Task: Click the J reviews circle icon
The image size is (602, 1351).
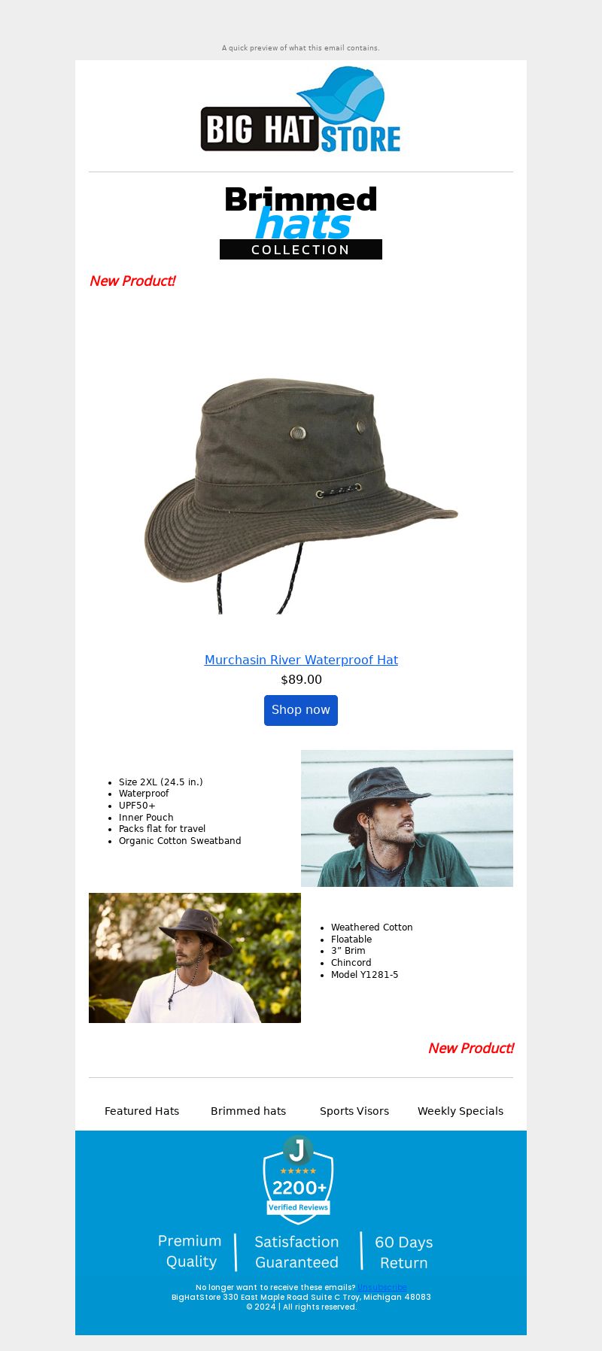Action: (298, 1150)
